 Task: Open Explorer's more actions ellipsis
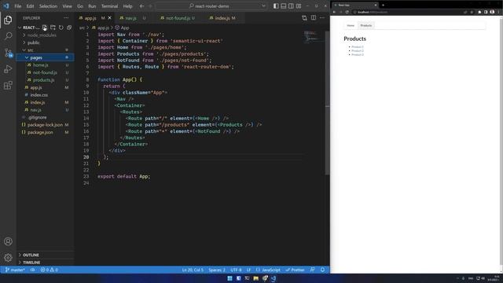click(x=66, y=18)
